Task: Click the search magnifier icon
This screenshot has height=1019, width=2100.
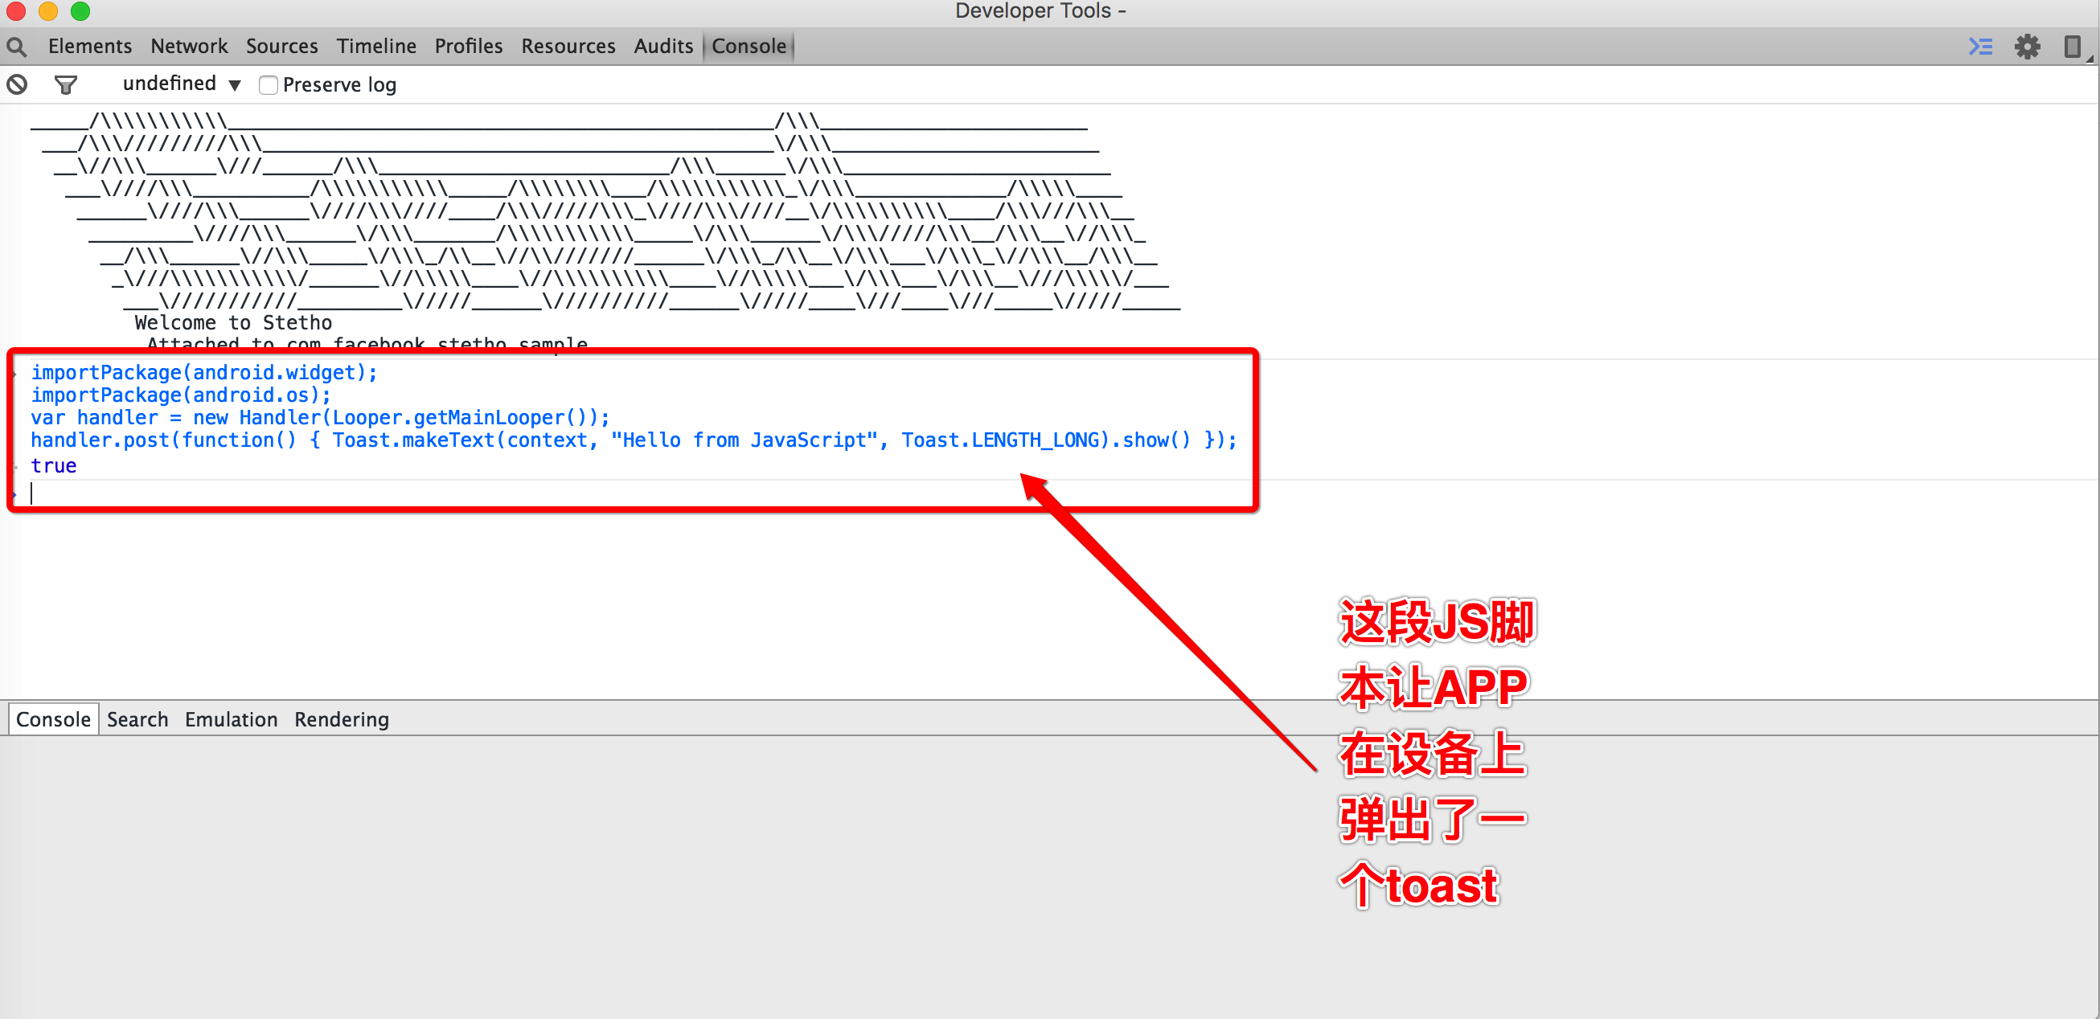Action: (17, 47)
